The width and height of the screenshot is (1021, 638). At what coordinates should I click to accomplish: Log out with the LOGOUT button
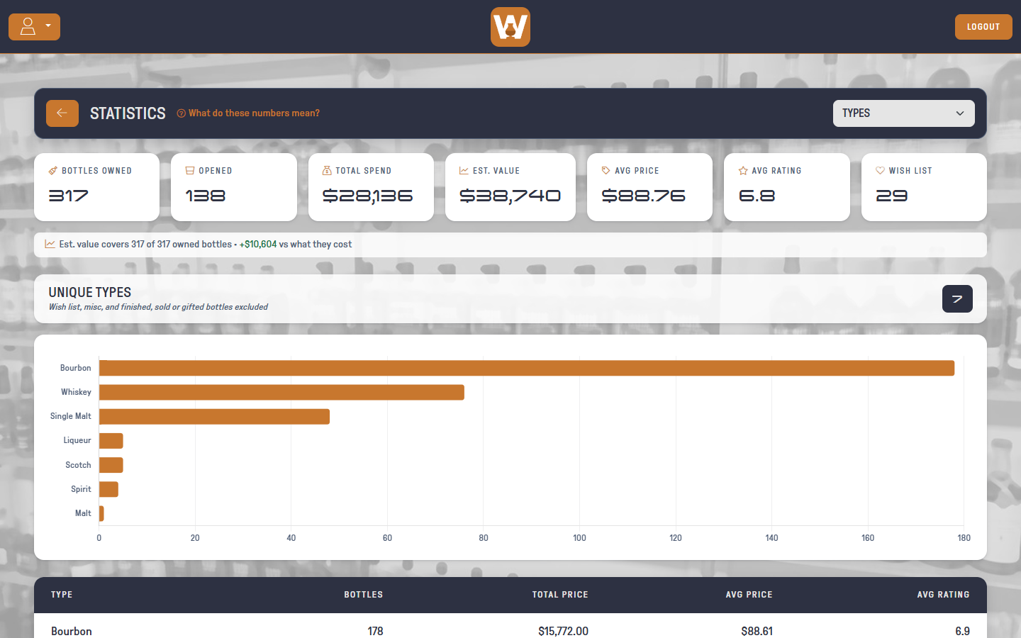tap(983, 27)
